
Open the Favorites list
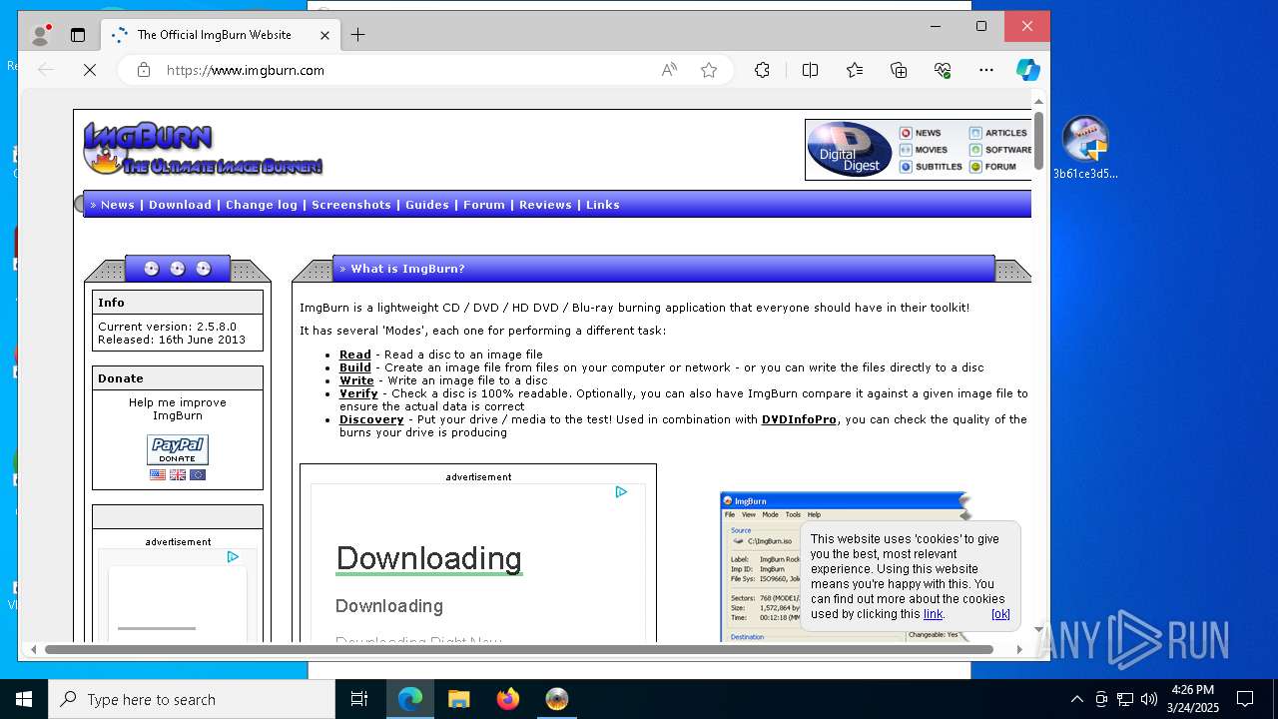click(855, 70)
